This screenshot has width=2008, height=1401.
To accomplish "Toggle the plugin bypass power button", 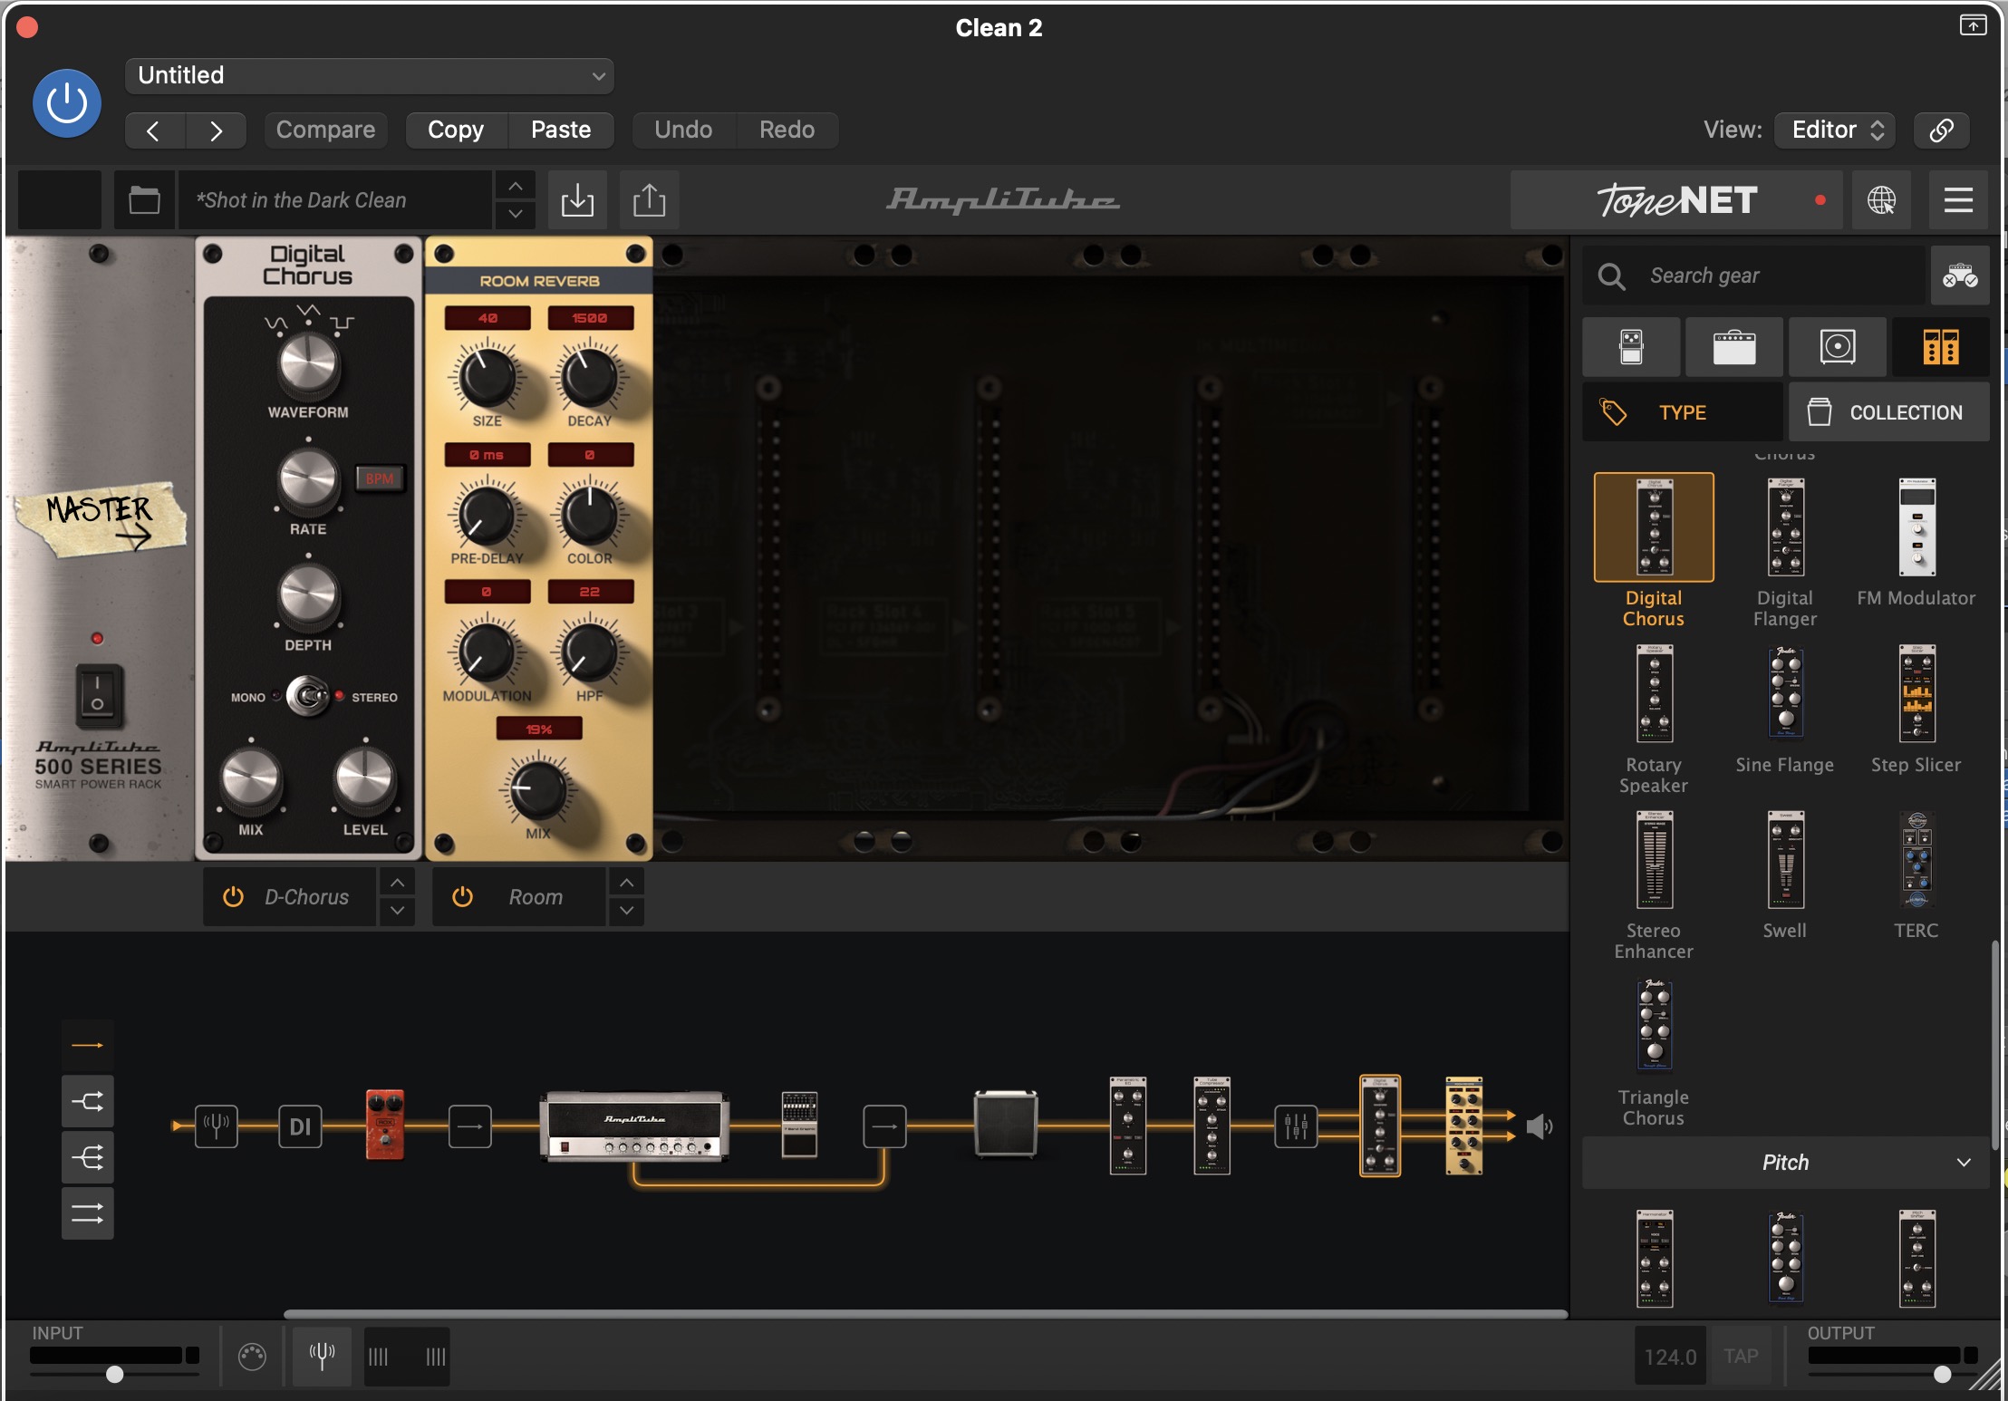I will pos(67,103).
